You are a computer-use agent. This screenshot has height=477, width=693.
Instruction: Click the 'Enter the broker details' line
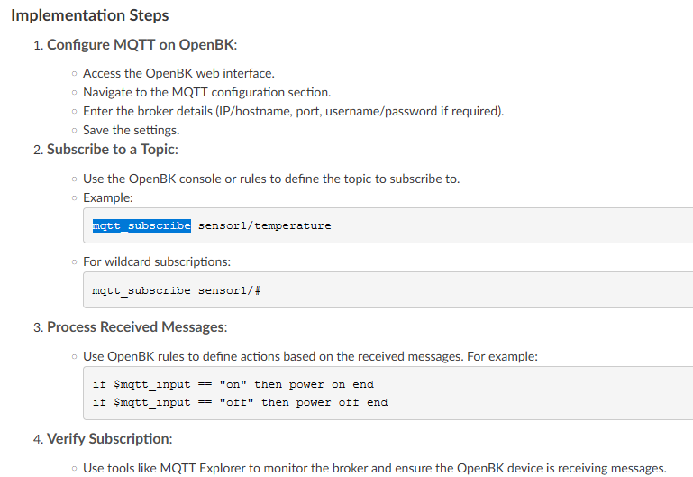tap(294, 112)
